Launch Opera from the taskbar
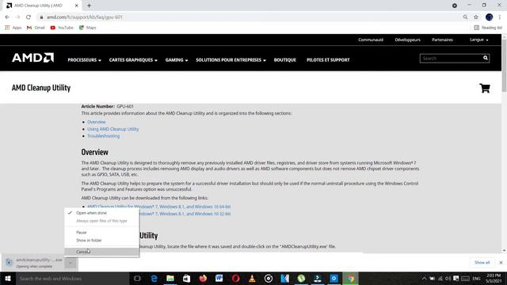 [236, 279]
